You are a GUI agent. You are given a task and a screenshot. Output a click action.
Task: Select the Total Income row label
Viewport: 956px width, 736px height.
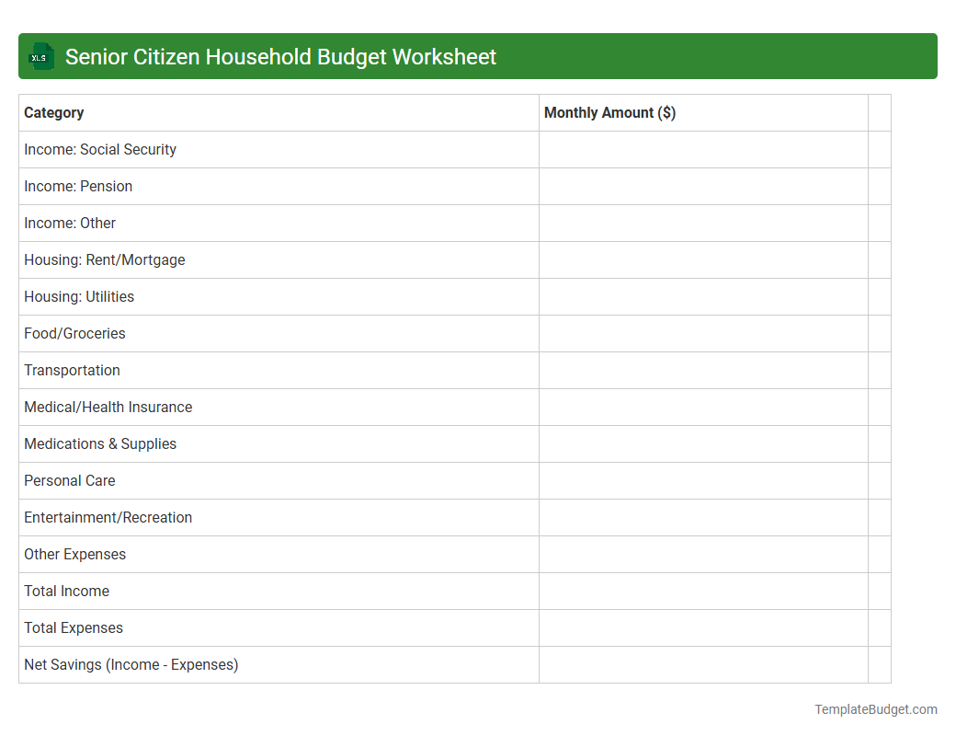click(x=66, y=591)
